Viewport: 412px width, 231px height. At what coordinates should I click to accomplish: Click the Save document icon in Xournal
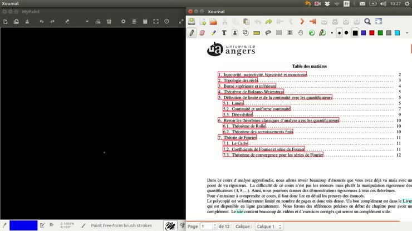(x=192, y=22)
